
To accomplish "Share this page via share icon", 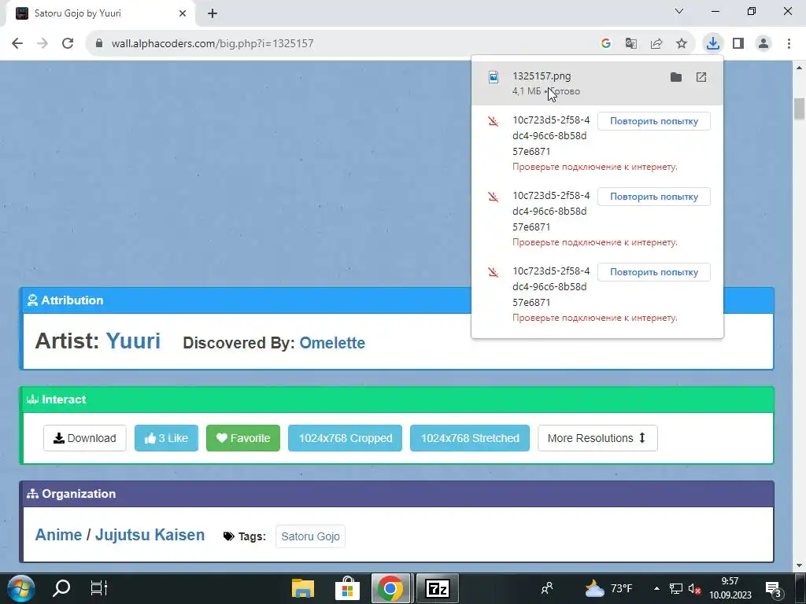I will coord(656,44).
